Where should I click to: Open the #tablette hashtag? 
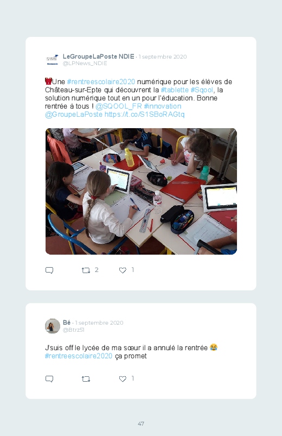click(175, 90)
